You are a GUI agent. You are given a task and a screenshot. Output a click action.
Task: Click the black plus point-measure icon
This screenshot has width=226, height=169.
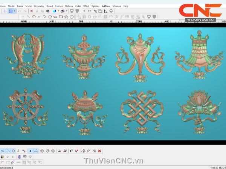[84, 11]
